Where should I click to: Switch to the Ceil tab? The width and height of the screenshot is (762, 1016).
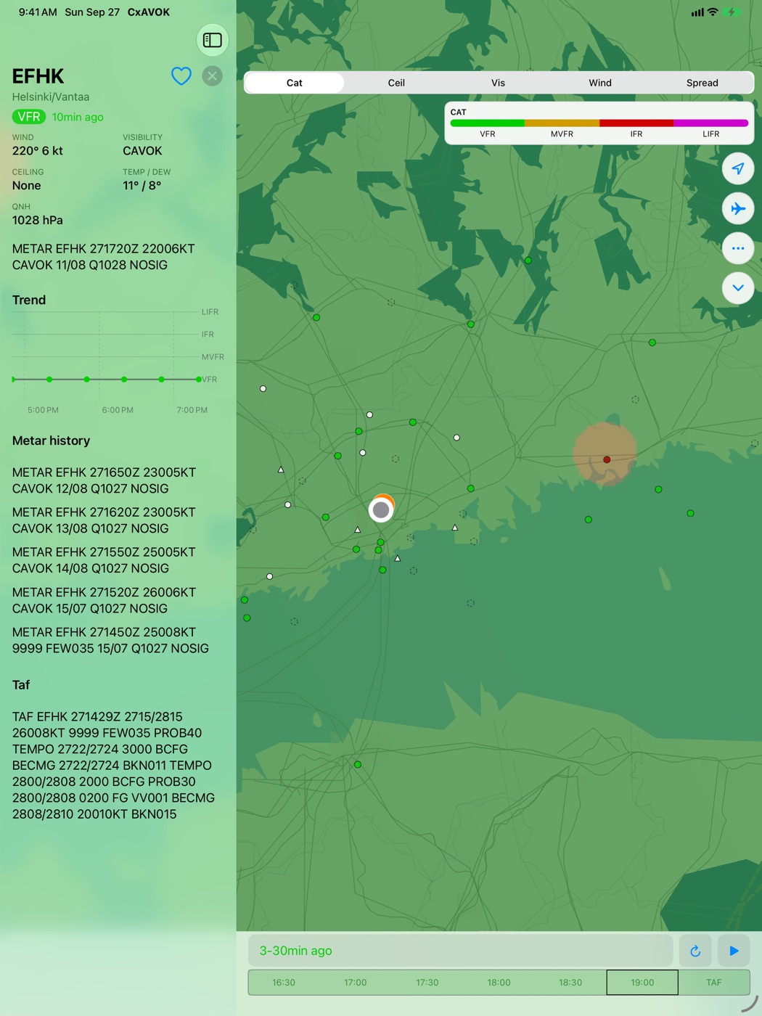pyautogui.click(x=396, y=83)
